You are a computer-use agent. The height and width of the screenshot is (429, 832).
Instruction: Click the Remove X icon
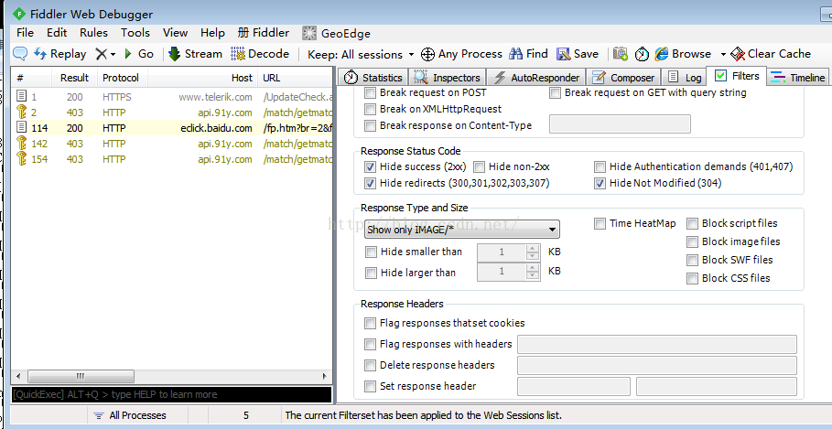click(x=101, y=54)
